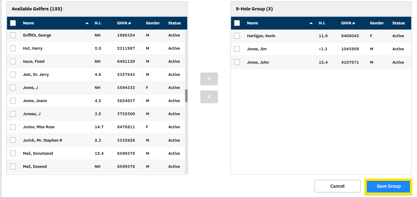Click the Save Group button

[388, 186]
